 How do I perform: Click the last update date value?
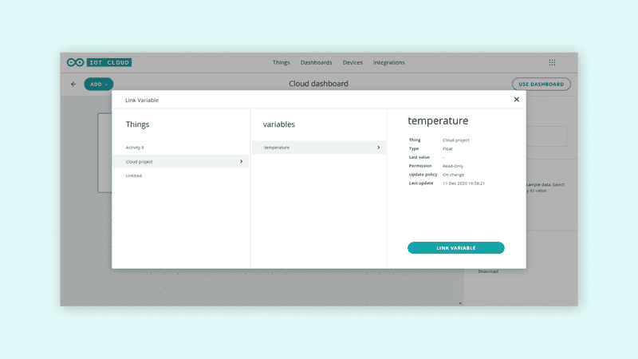click(463, 183)
